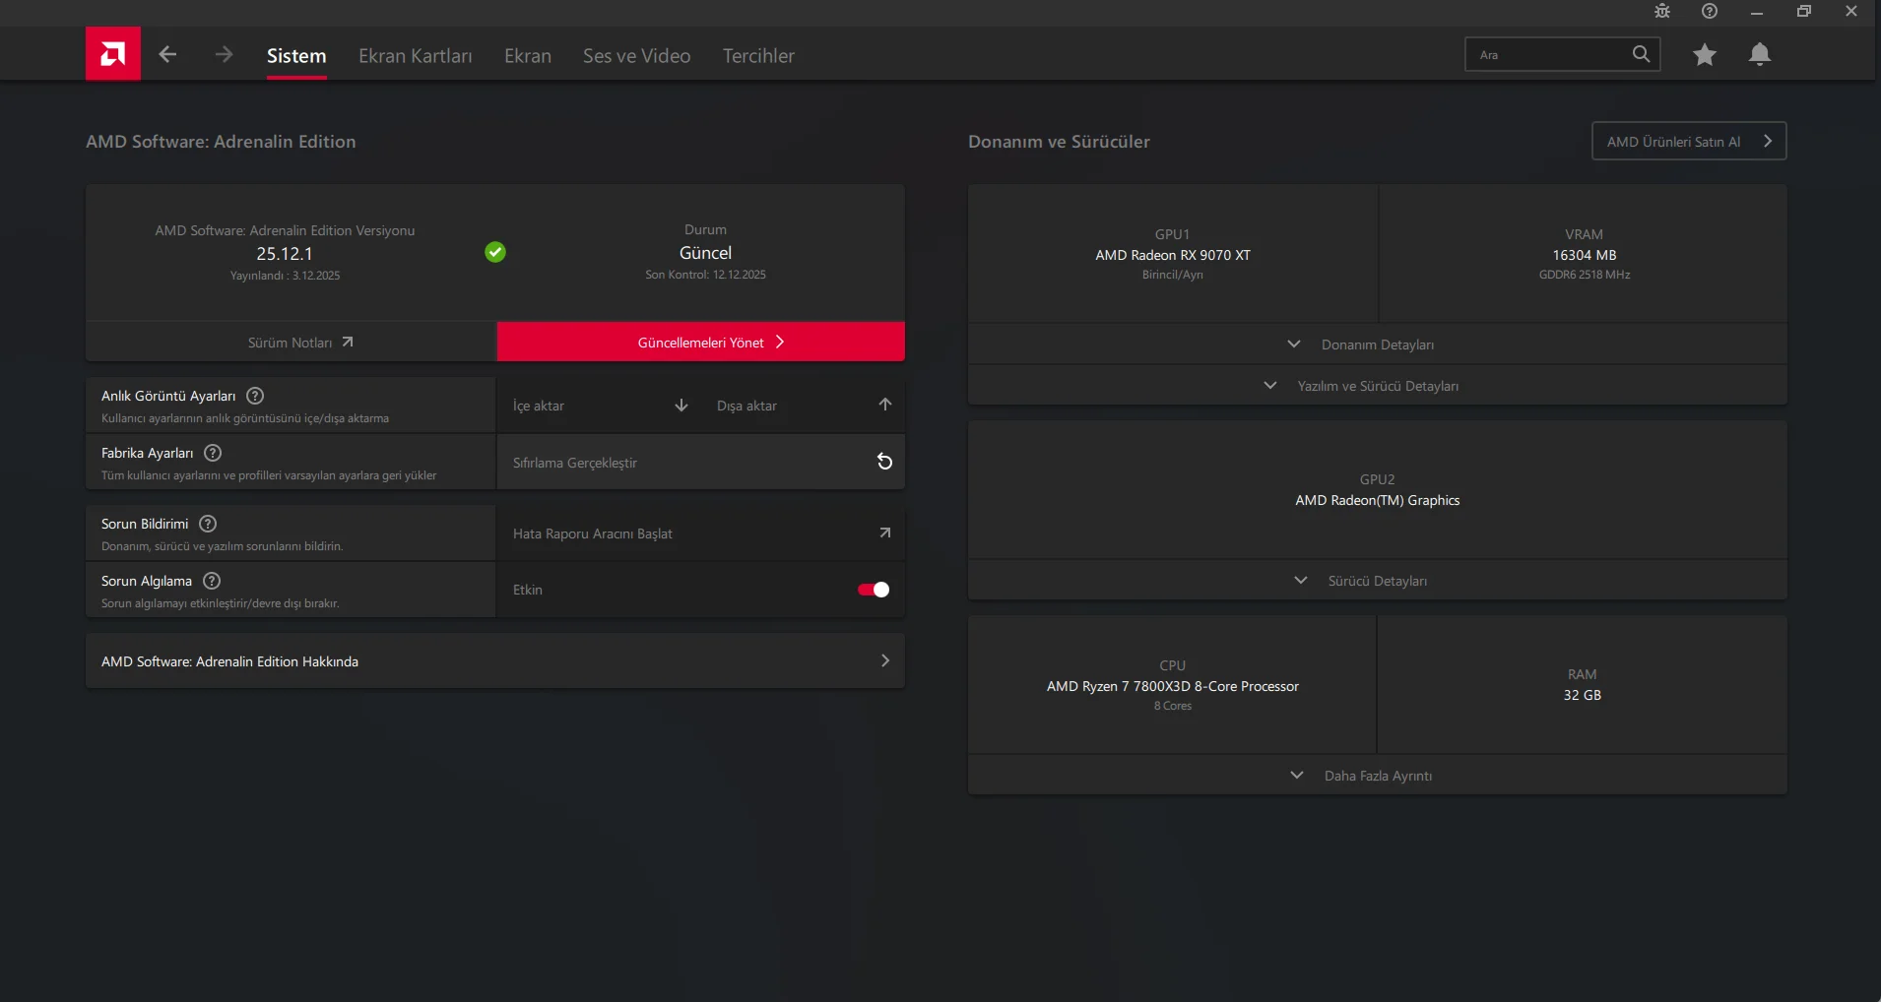Minimize the AMD Software window
This screenshot has height=1002, width=1881.
[1757, 12]
